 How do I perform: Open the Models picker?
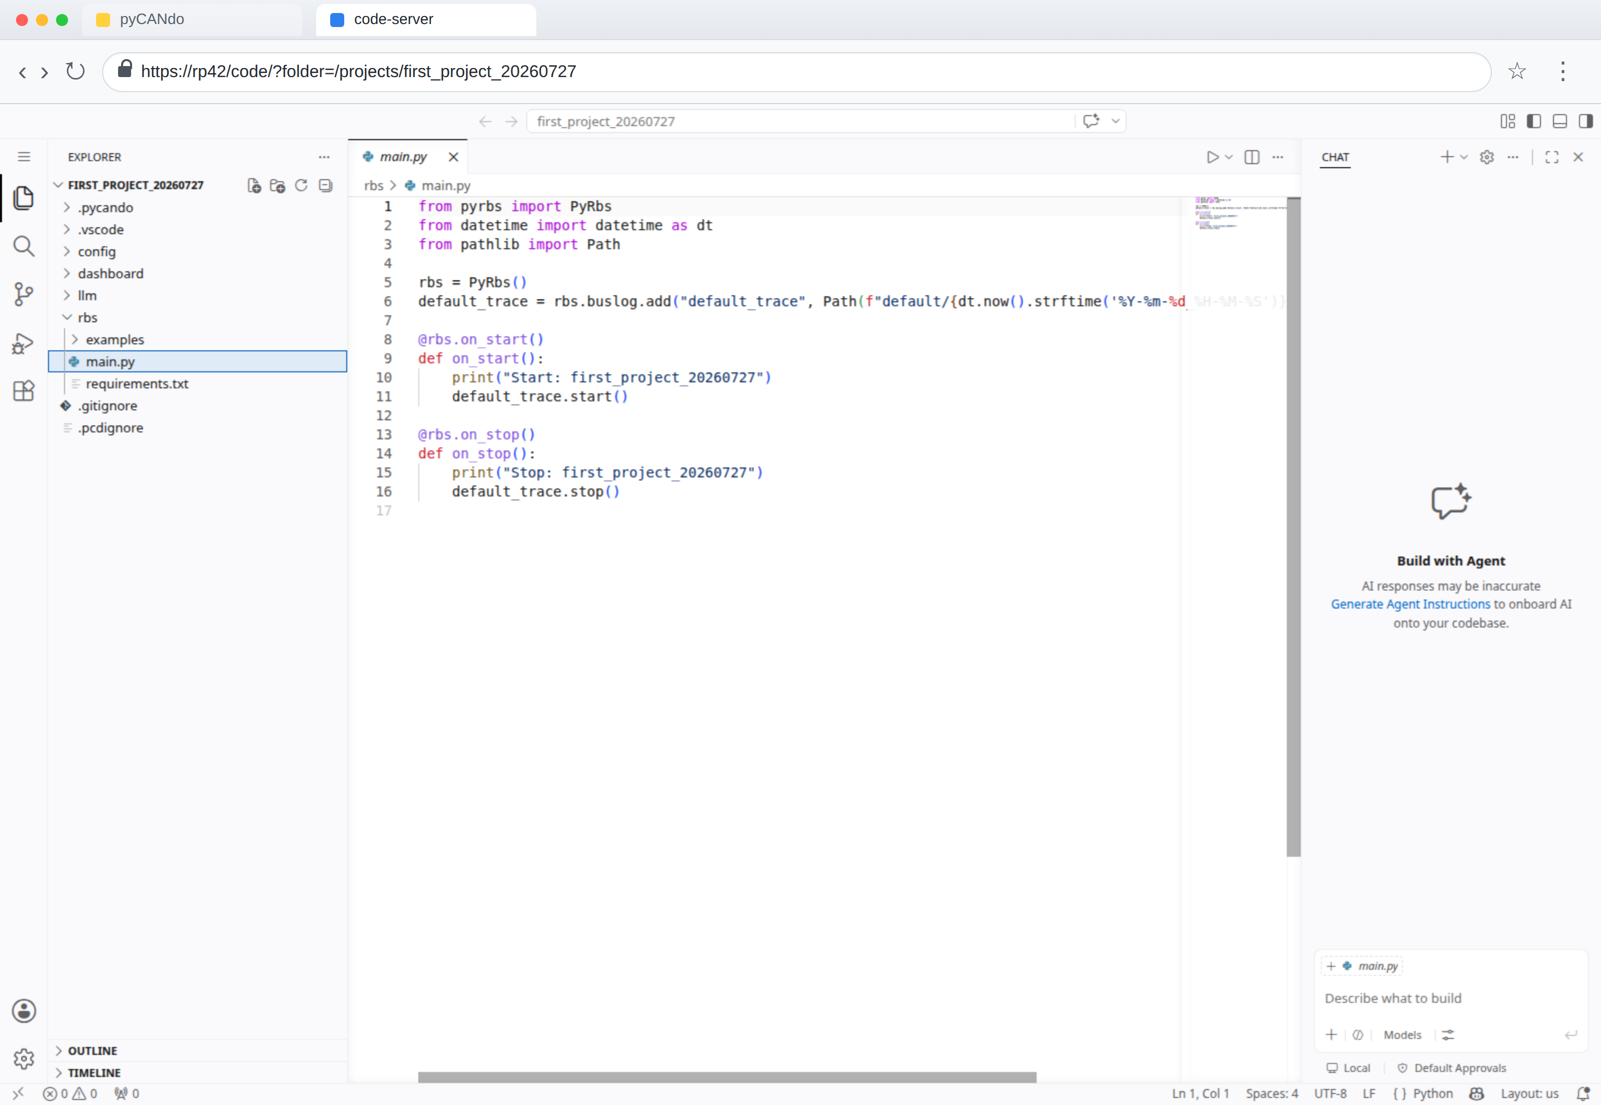(x=1402, y=1034)
